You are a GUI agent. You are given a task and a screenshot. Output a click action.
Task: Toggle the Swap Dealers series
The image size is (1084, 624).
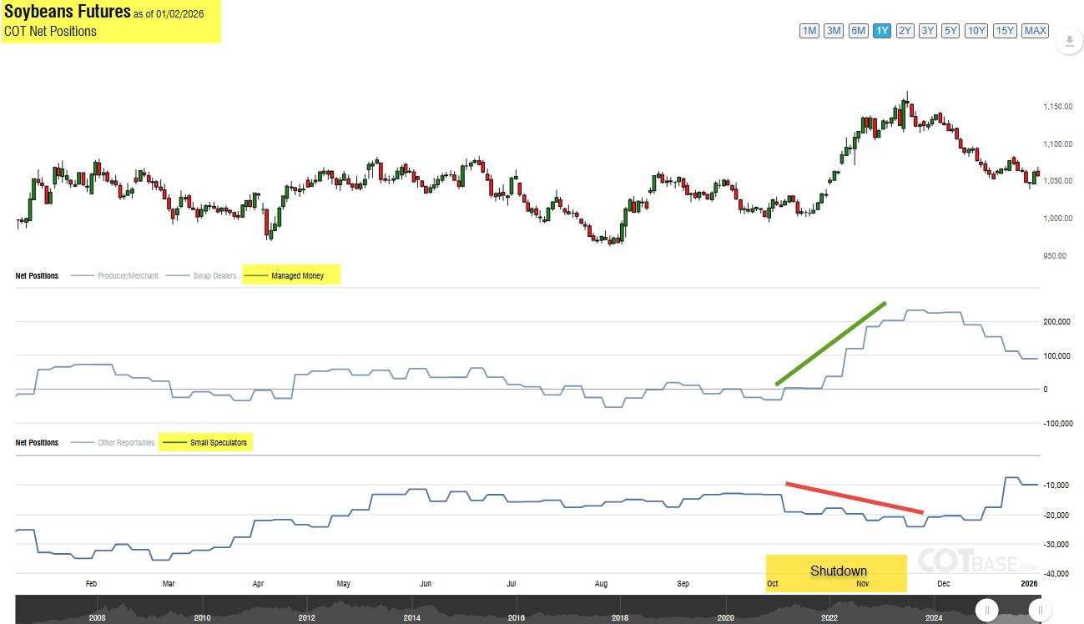point(201,275)
